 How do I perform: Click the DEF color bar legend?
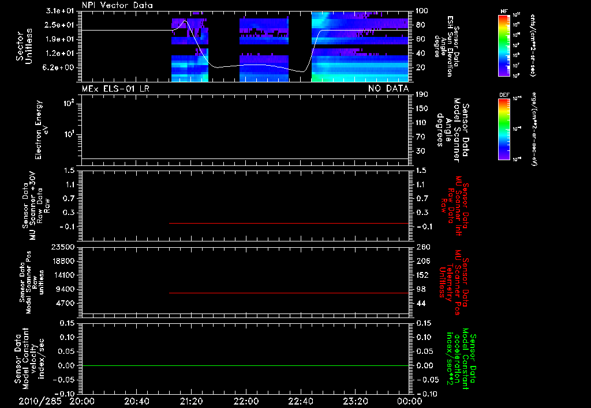(504, 129)
